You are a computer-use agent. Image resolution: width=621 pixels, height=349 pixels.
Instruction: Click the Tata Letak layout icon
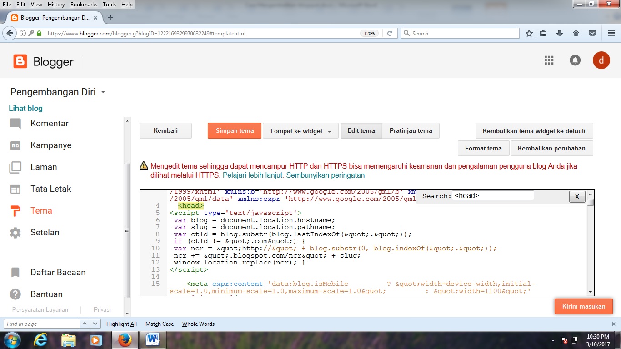tap(15, 189)
